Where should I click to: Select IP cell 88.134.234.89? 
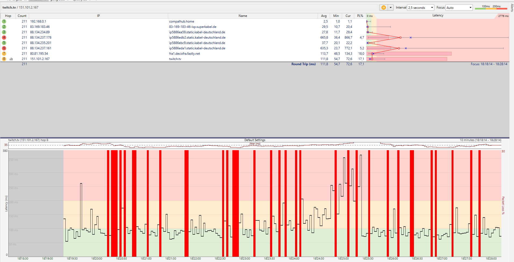point(40,32)
